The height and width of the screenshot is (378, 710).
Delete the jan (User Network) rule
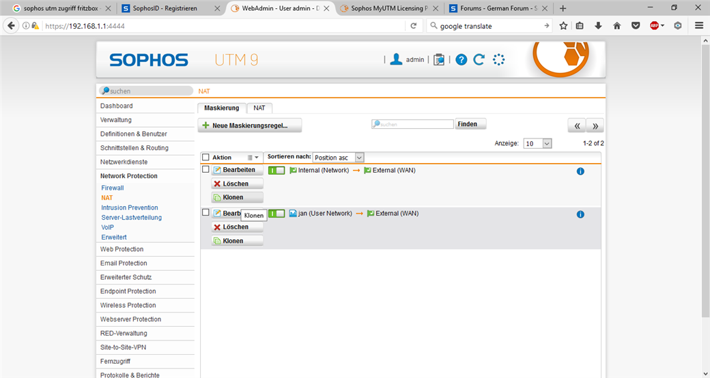(x=238, y=227)
